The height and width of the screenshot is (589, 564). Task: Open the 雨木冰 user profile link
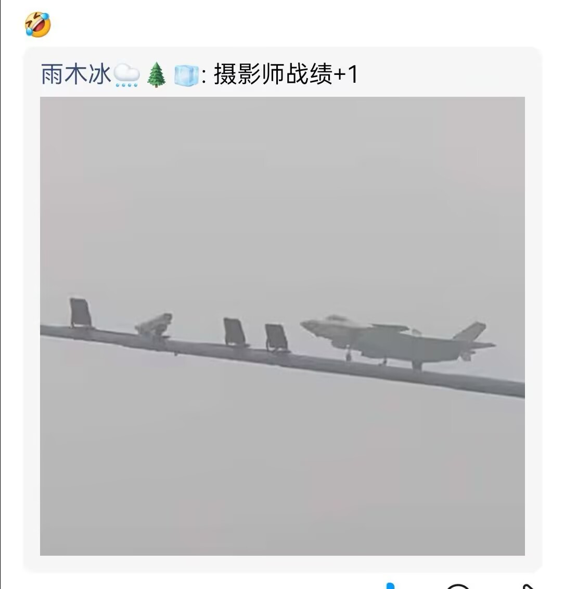click(76, 74)
